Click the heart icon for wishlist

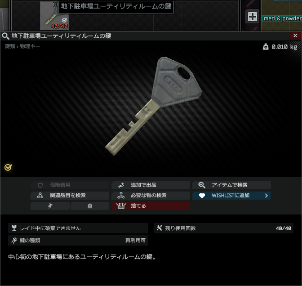coord(202,196)
